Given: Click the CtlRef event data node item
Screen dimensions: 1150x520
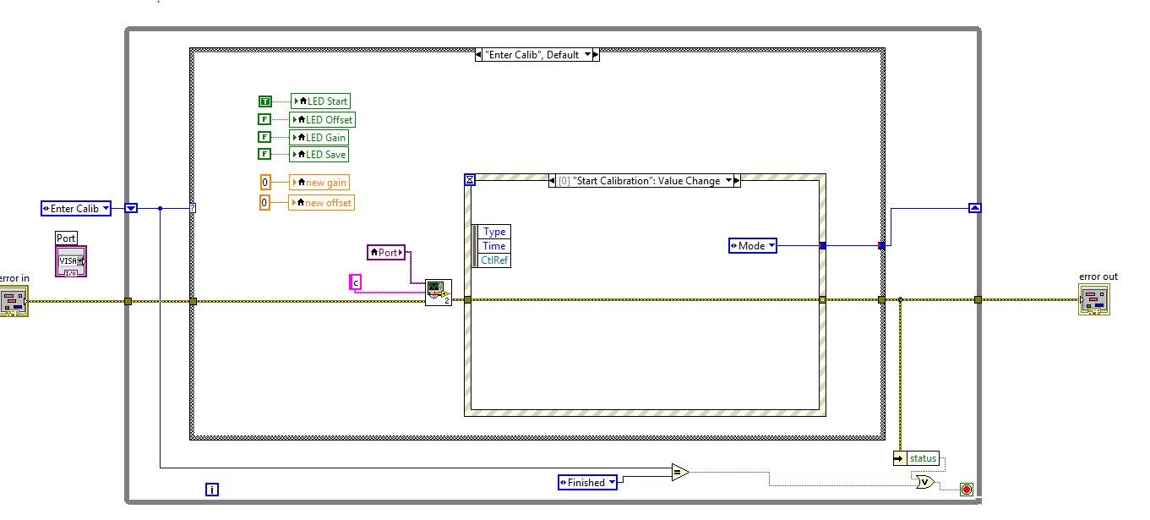Looking at the screenshot, I should point(494,260).
